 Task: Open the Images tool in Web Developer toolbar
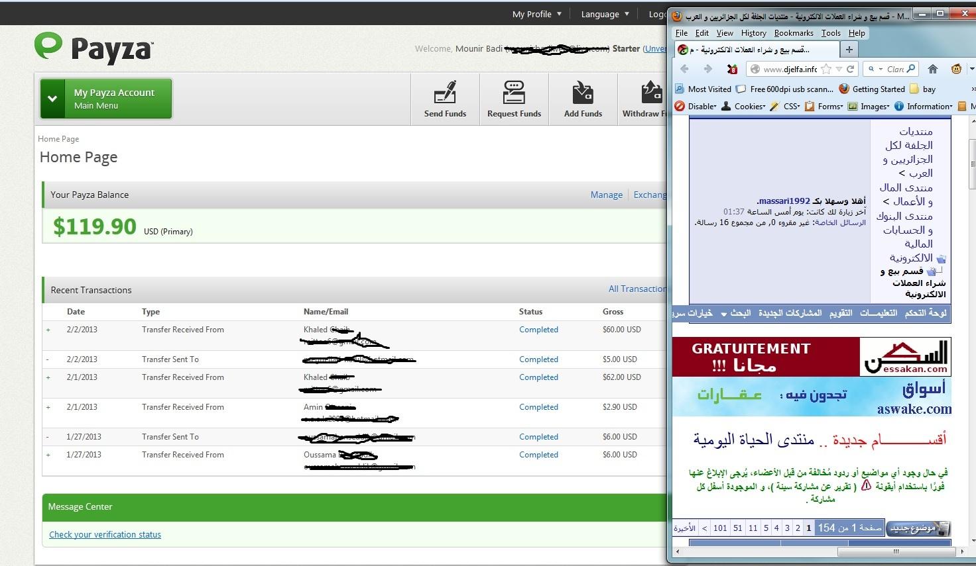coord(869,106)
